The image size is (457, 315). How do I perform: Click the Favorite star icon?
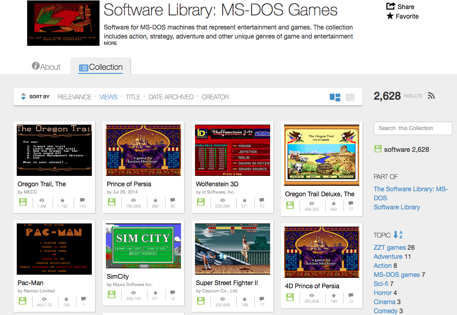pos(390,16)
